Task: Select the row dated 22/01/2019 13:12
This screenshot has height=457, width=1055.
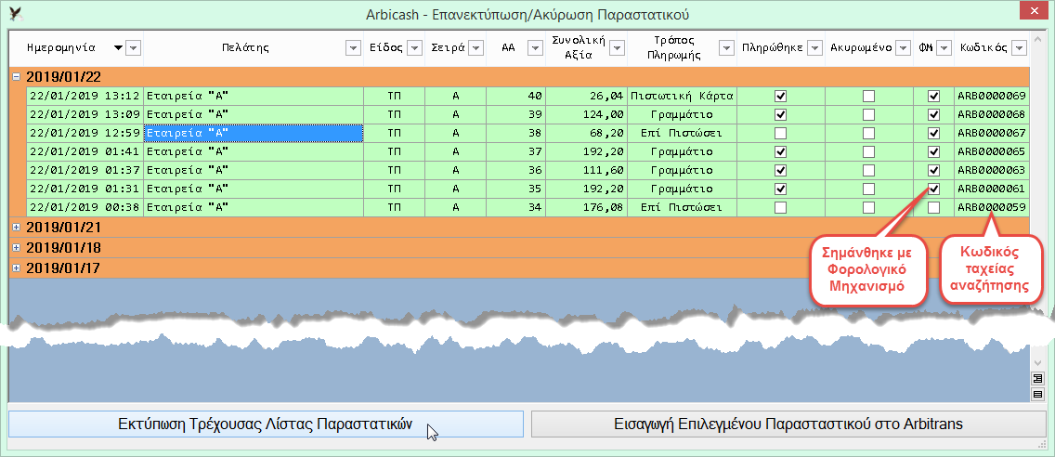Action: (527, 97)
